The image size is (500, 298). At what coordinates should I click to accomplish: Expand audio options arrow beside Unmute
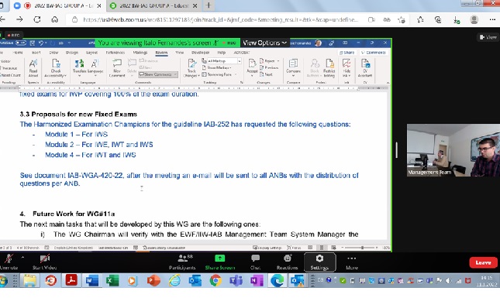pos(22,257)
